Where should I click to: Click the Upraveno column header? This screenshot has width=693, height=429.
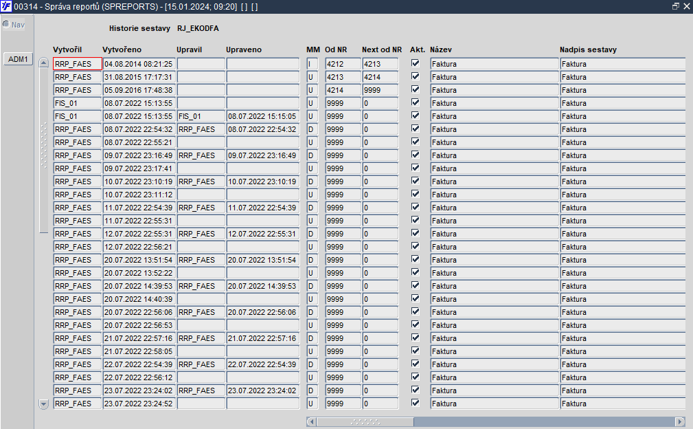point(244,49)
